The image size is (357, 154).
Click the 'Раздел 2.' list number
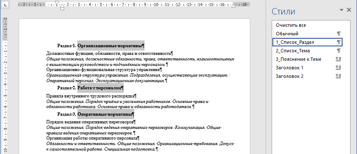click(66, 88)
